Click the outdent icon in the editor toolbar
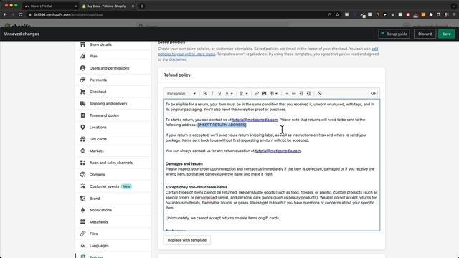Screen dimensions: 459x258 point(301,94)
